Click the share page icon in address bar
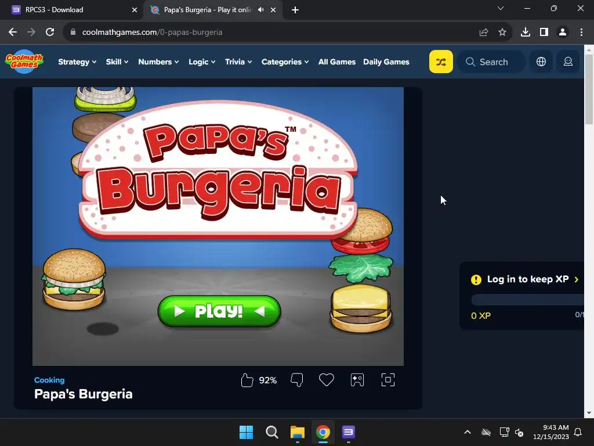Viewport: 594px width, 446px height. (x=484, y=33)
